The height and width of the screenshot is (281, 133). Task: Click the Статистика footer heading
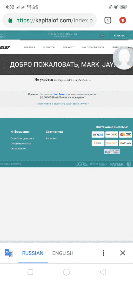point(54,132)
